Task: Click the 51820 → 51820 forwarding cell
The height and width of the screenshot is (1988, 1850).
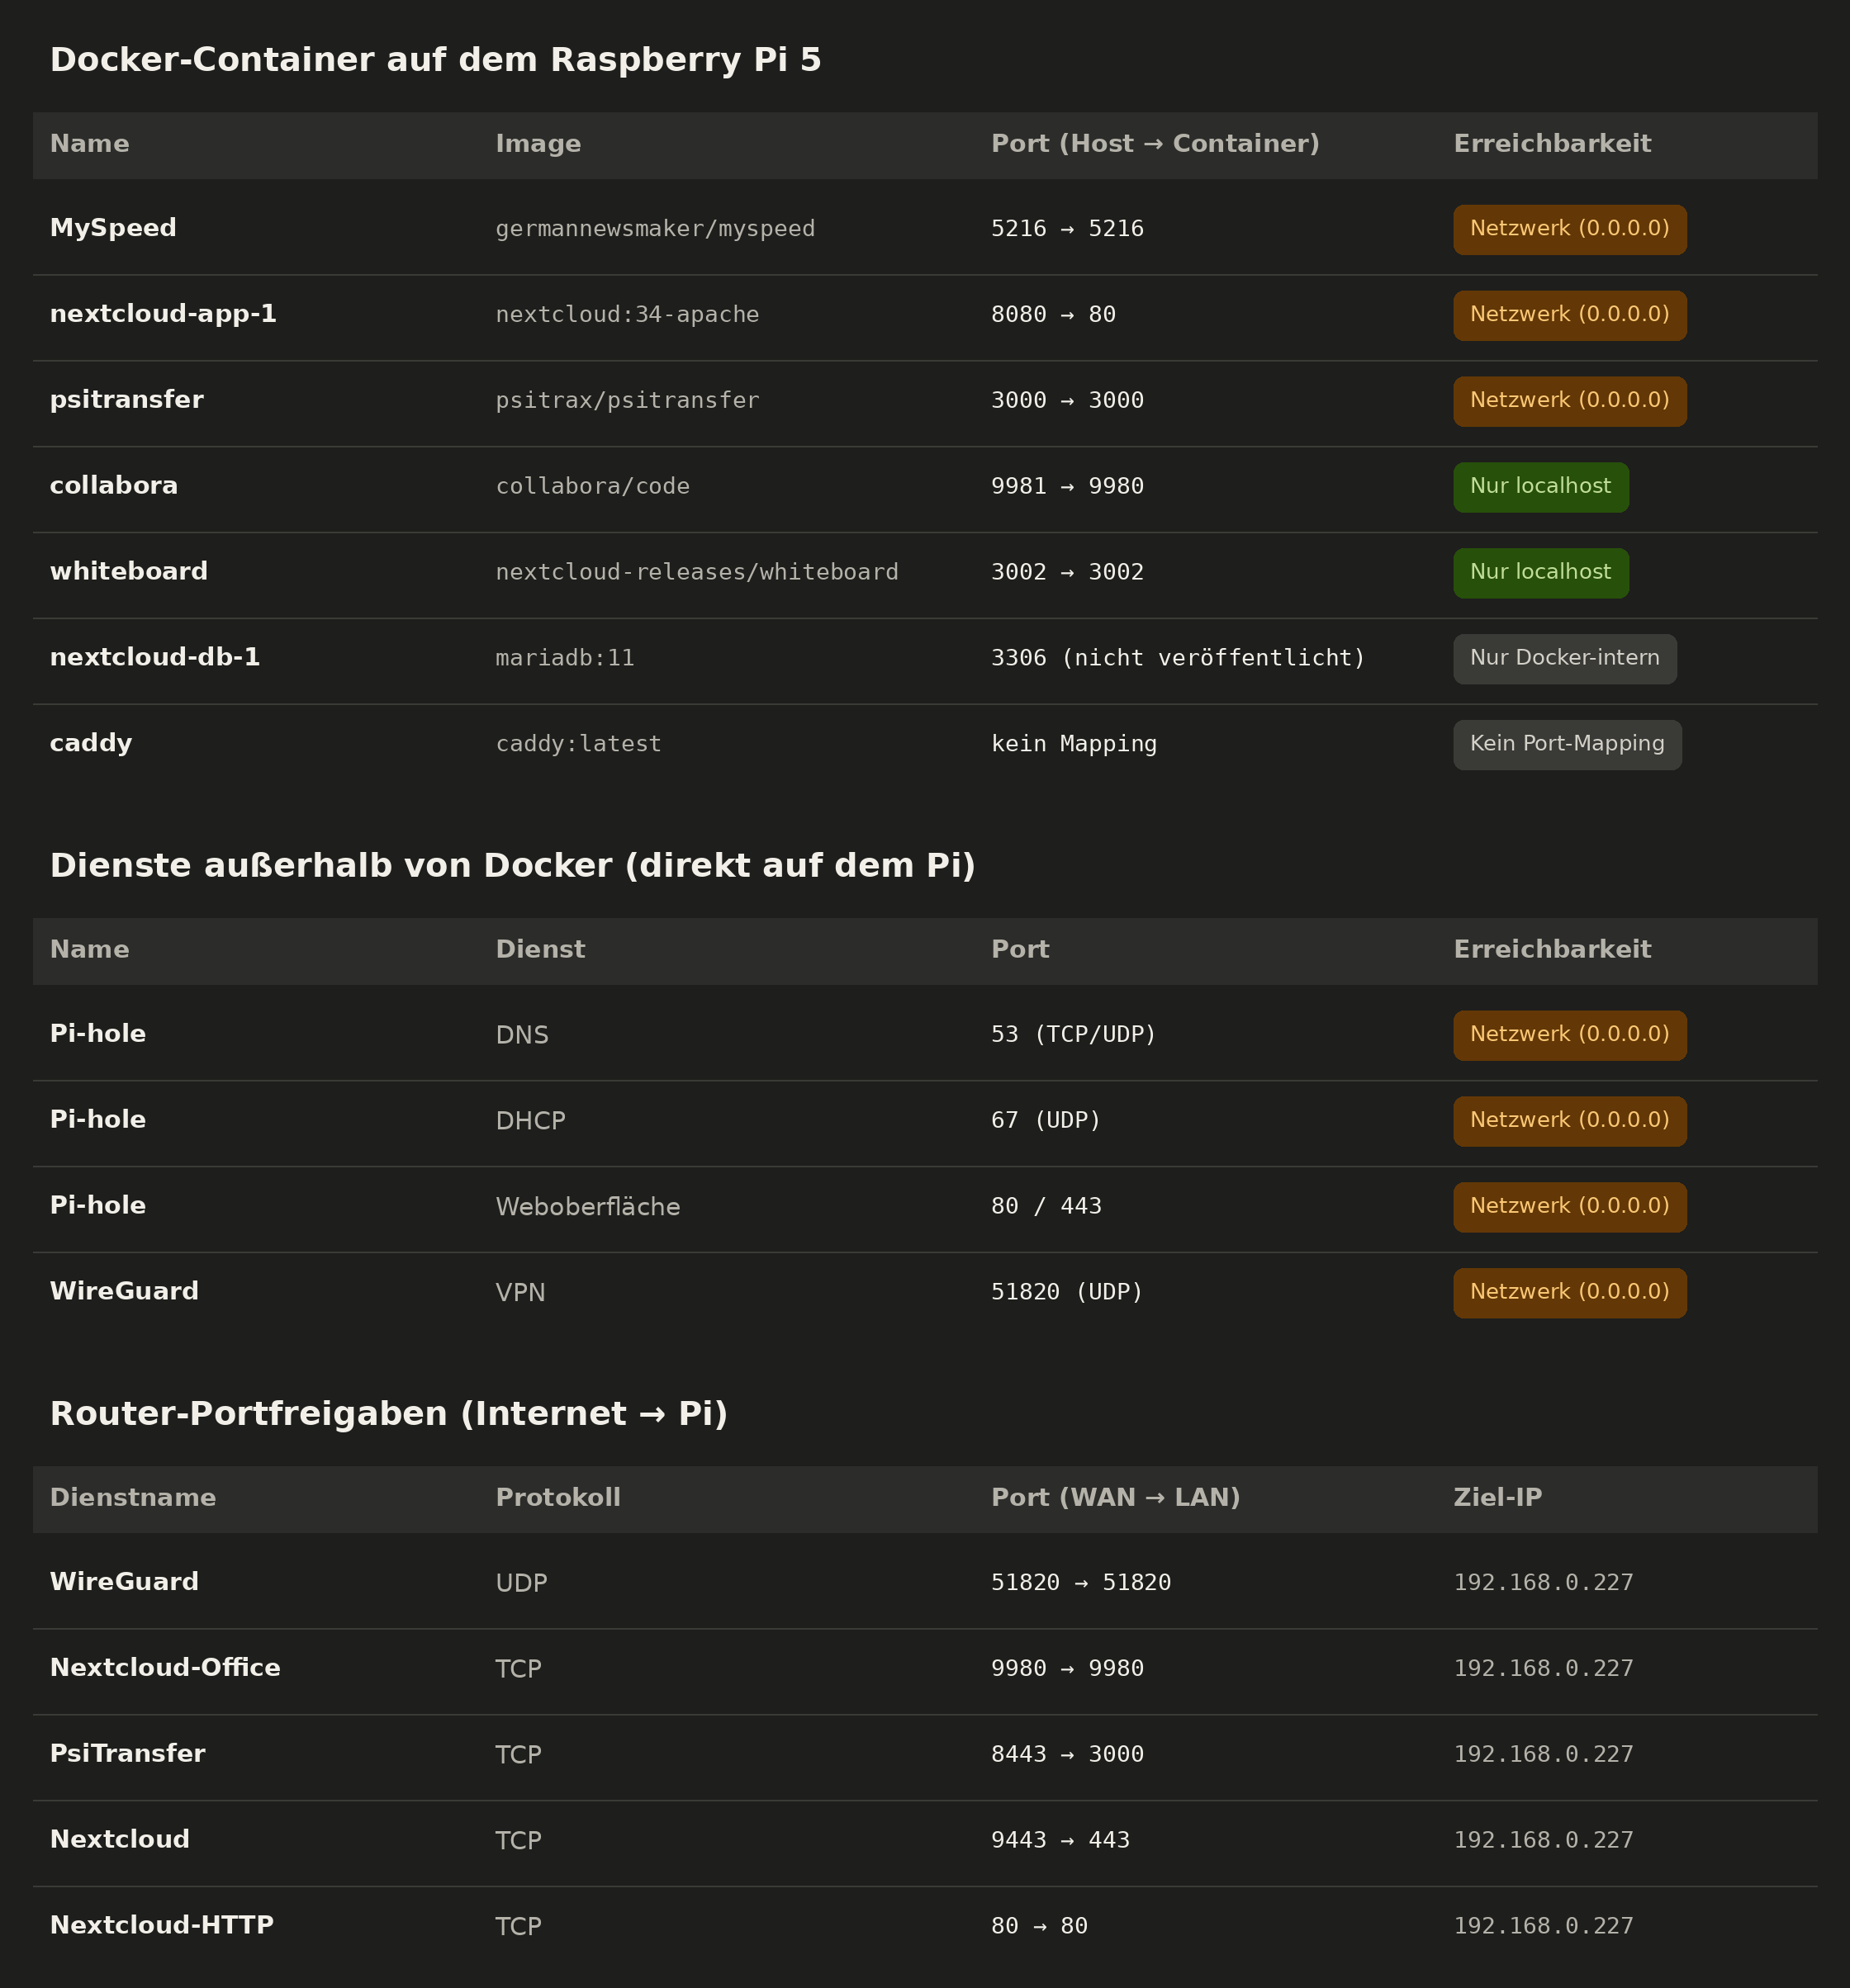Action: [x=1082, y=1584]
